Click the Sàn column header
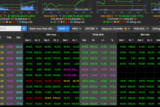The height and width of the screenshot is (107, 160). click(x=18, y=37)
